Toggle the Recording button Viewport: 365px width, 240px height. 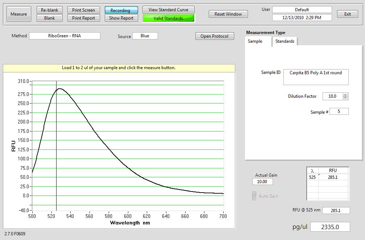[121, 10]
